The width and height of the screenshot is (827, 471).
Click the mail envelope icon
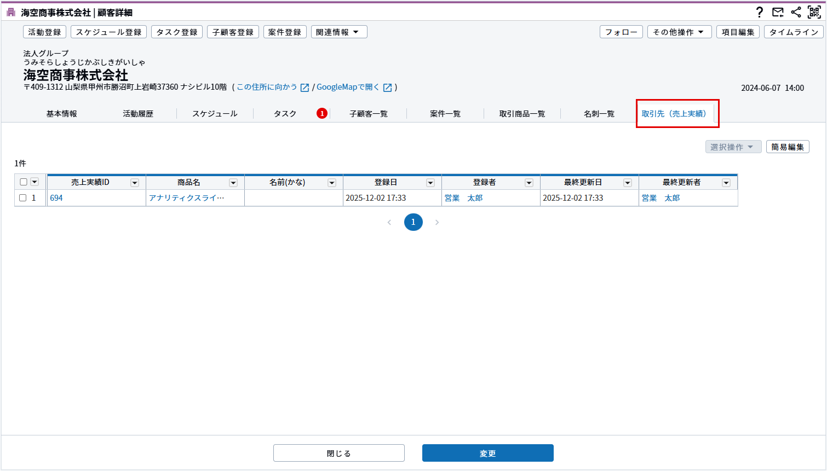point(778,12)
